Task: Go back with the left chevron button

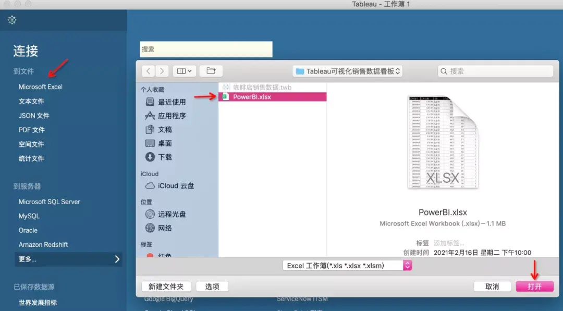Action: (148, 71)
